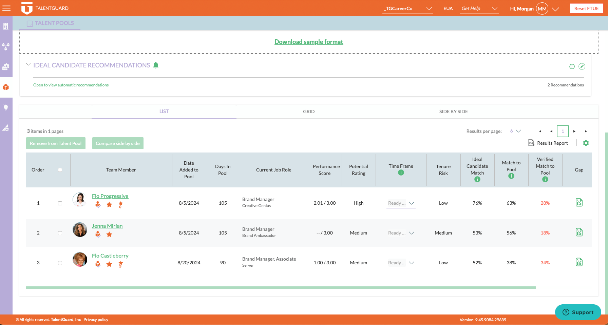Click the pencil edit icon in recommendations header
The width and height of the screenshot is (608, 325).
pyautogui.click(x=582, y=66)
